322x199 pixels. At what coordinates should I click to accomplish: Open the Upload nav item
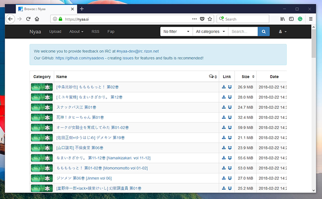point(55,32)
